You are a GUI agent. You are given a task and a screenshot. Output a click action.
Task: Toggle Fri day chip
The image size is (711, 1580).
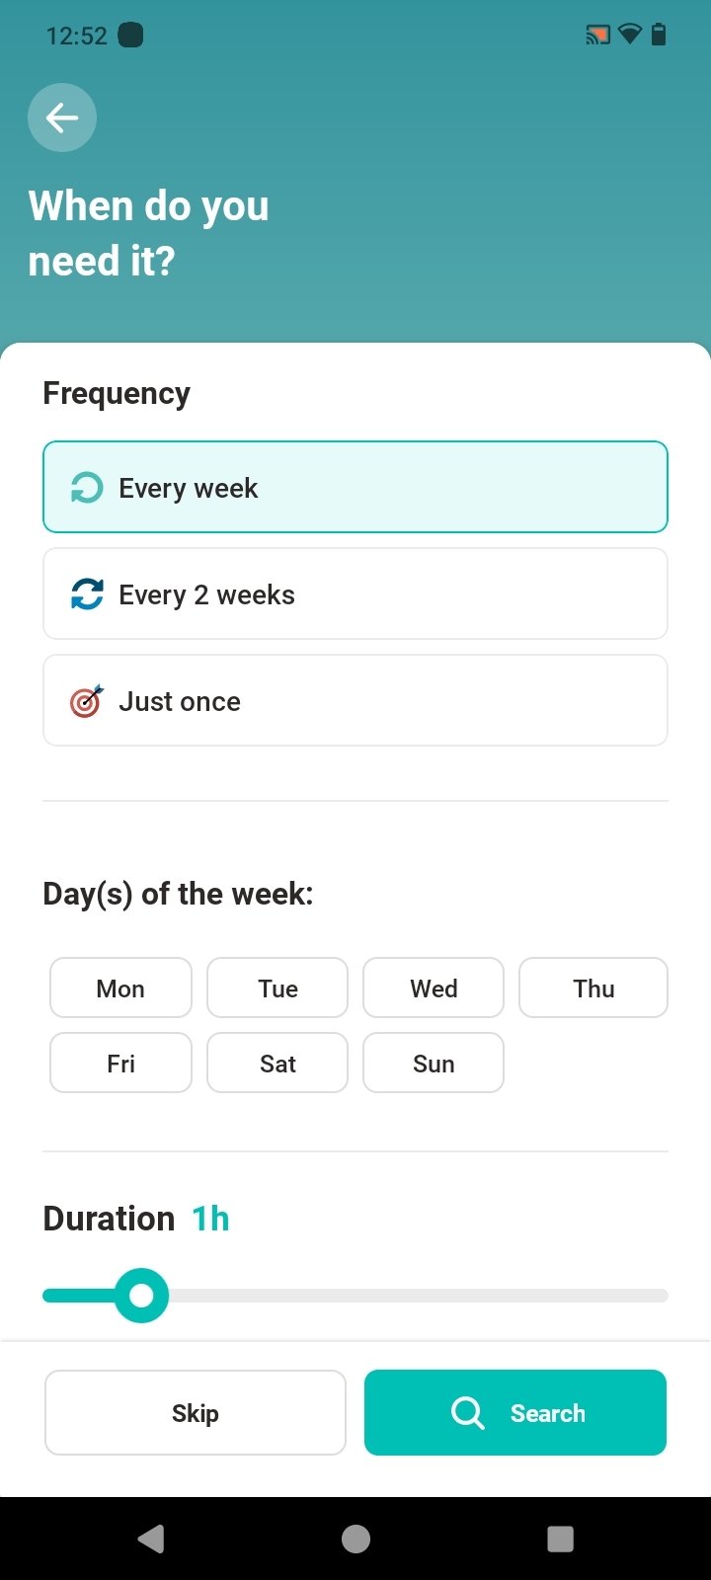[x=120, y=1064]
